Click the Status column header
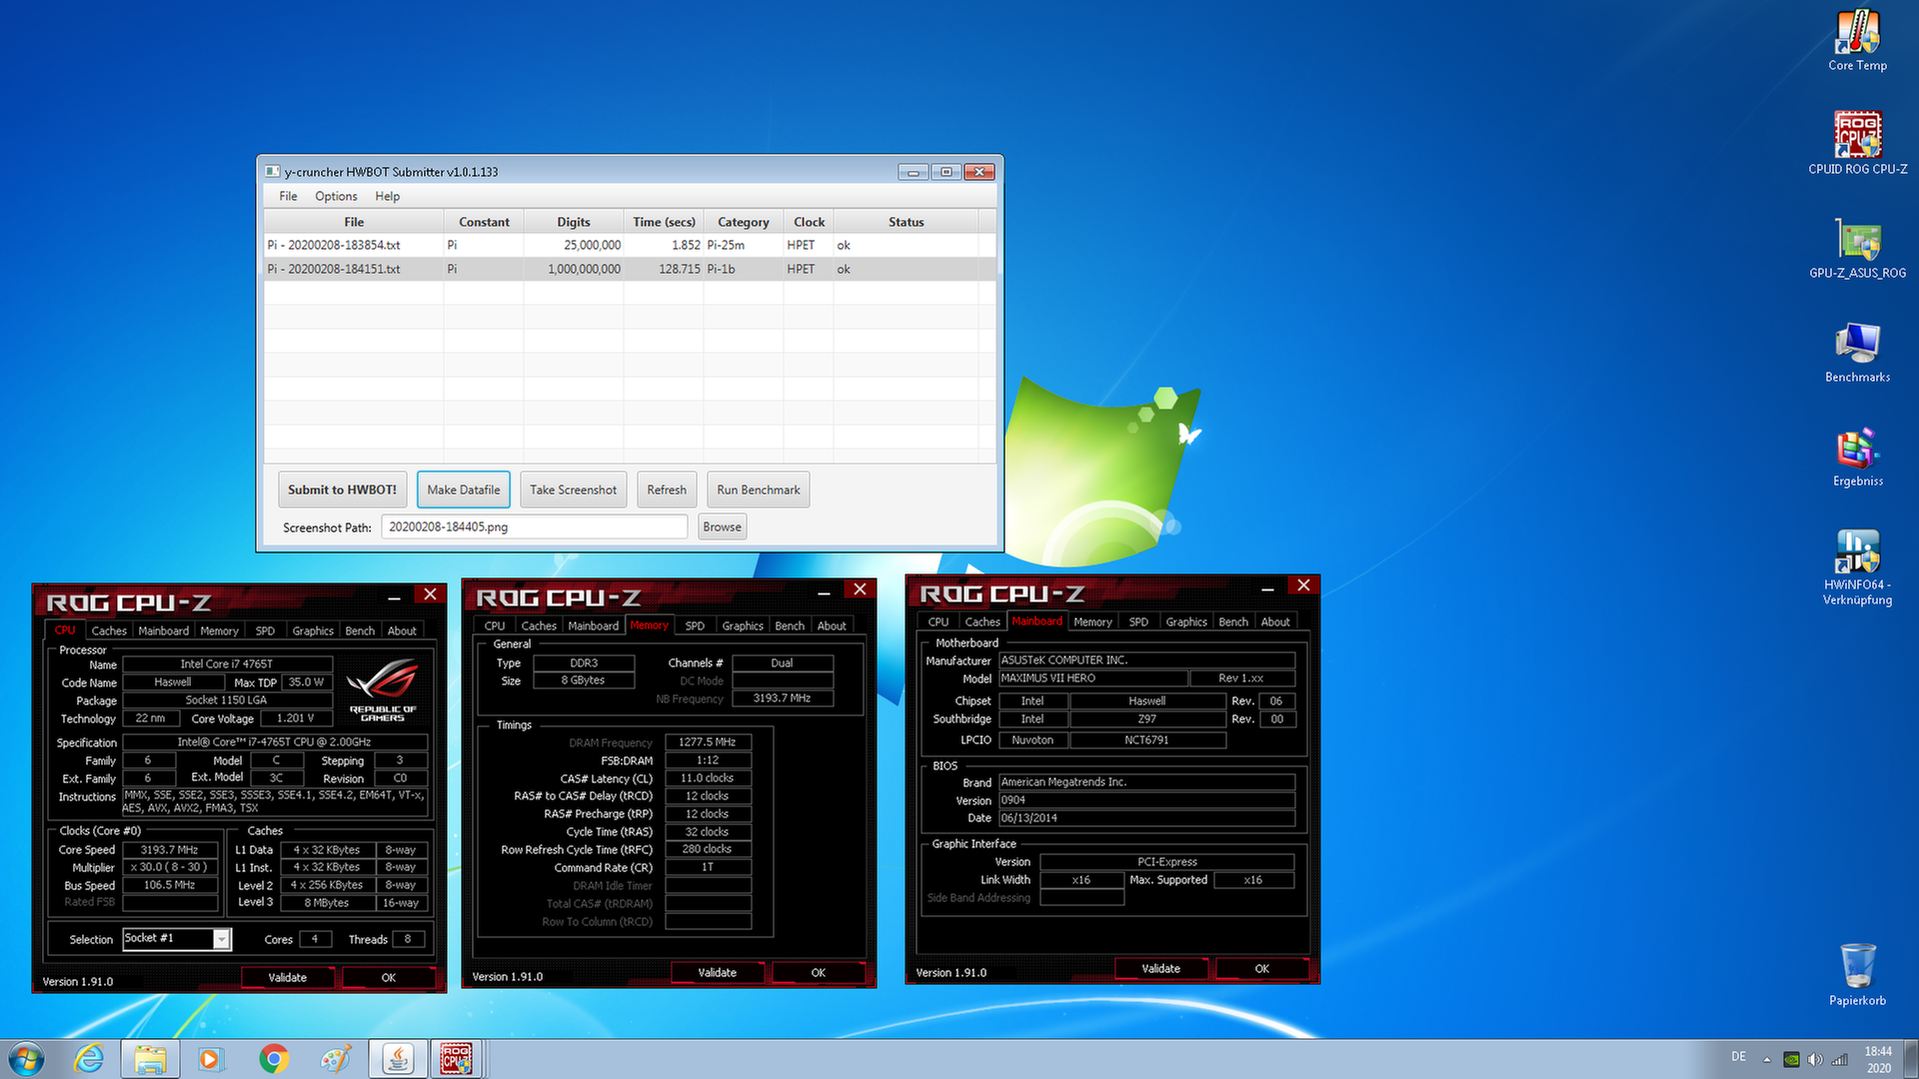Screen dimensions: 1919x1079 tap(907, 222)
